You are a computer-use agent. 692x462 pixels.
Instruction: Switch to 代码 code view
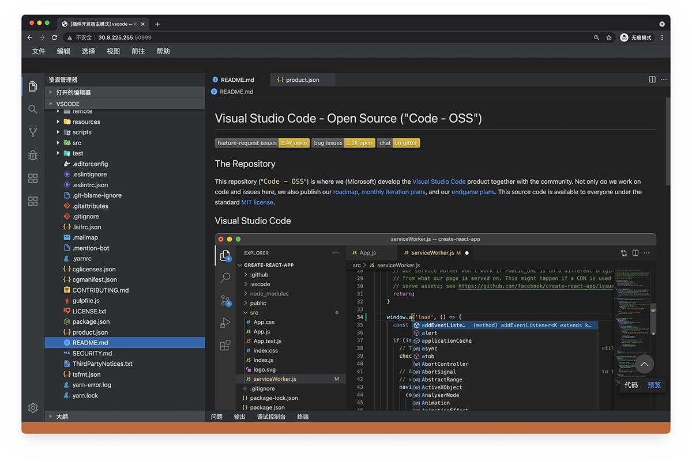click(x=631, y=385)
